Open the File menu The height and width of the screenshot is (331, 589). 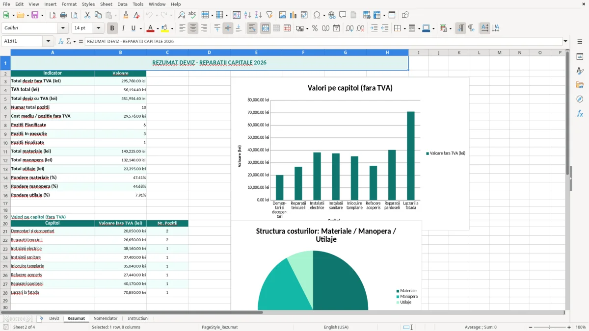click(6, 4)
